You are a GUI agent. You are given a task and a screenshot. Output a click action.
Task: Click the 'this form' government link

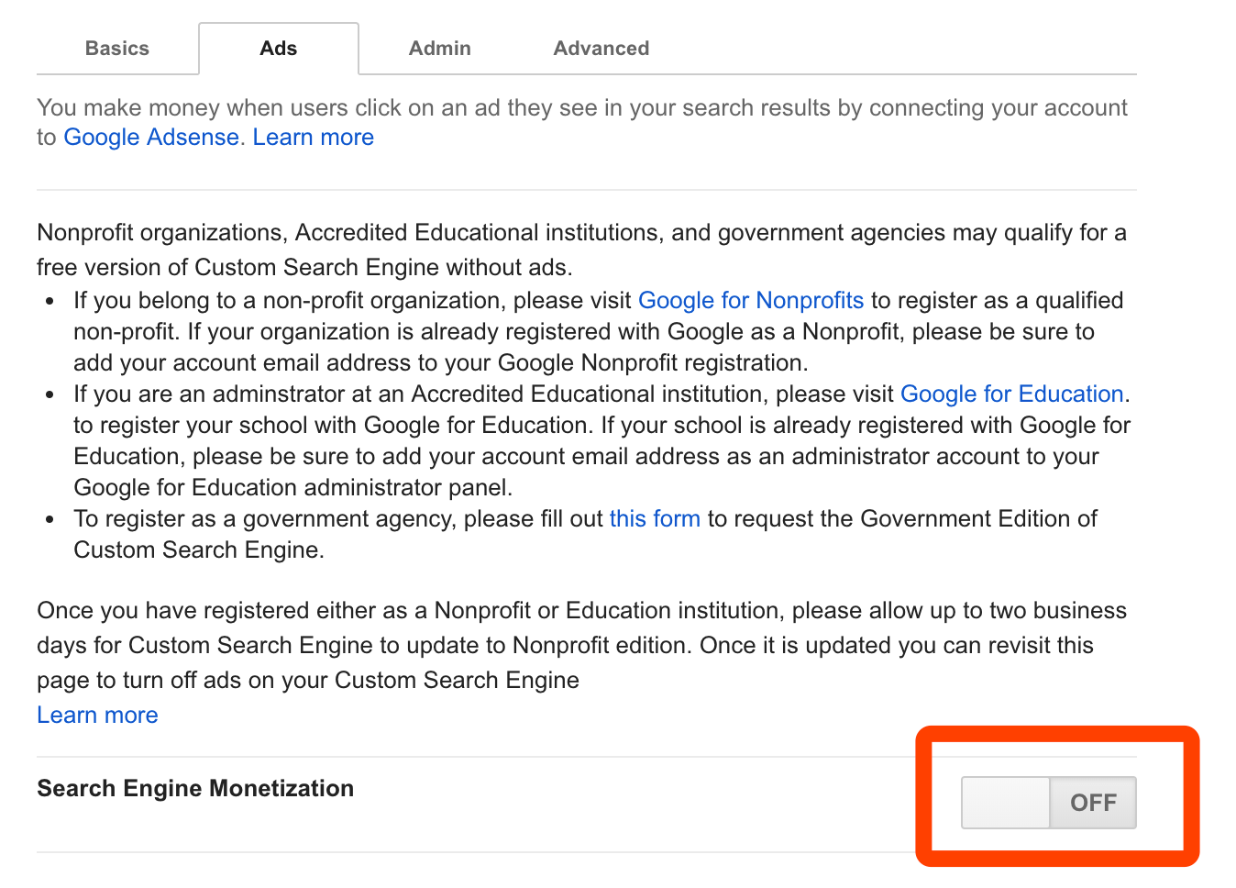tap(654, 519)
